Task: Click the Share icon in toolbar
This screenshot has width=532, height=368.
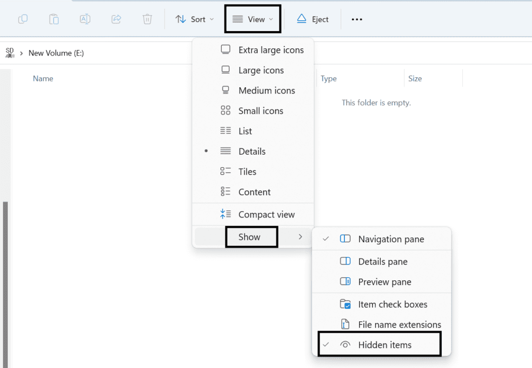Action: coord(116,19)
